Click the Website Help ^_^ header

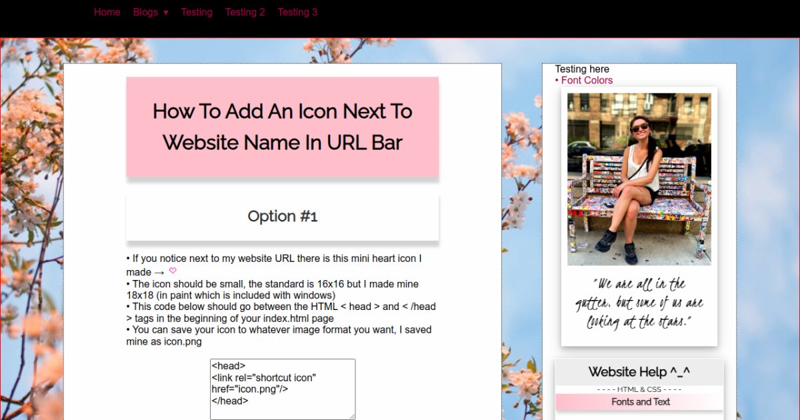639,372
